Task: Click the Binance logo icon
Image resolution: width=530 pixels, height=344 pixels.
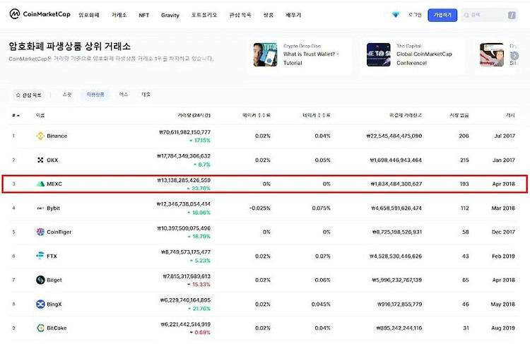Action: (x=40, y=136)
